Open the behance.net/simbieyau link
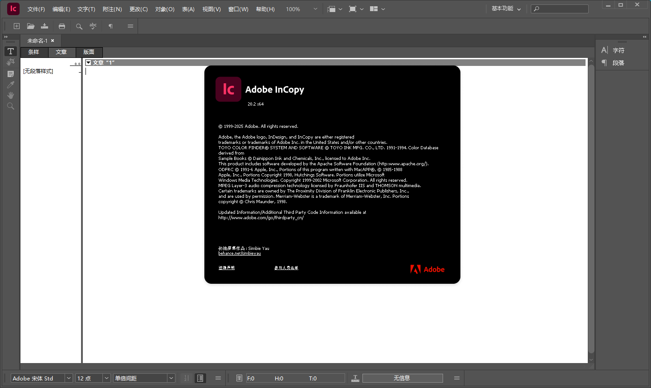The height and width of the screenshot is (388, 651). [x=240, y=253]
